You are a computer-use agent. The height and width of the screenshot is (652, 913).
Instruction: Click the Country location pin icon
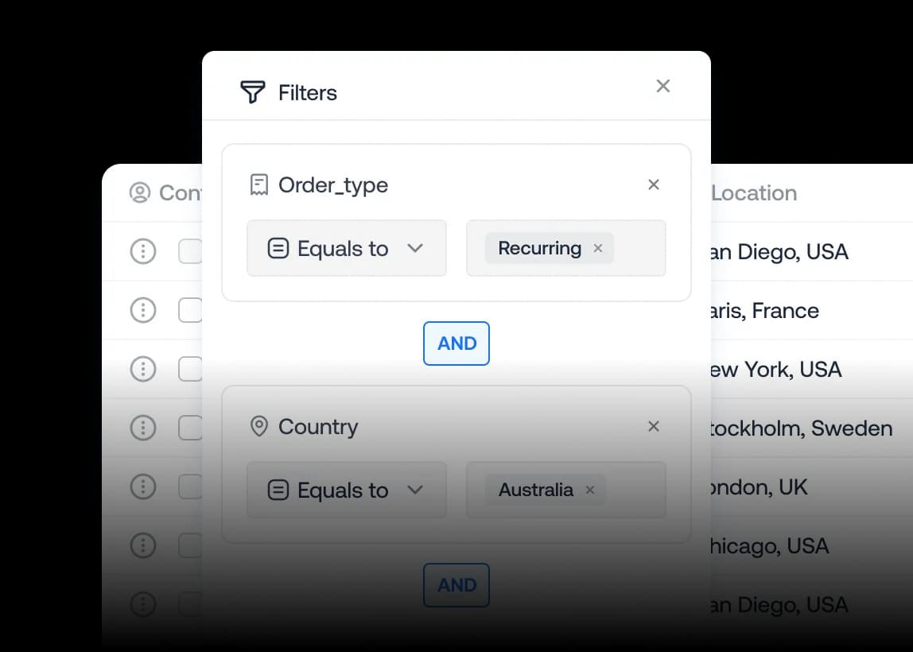tap(259, 426)
